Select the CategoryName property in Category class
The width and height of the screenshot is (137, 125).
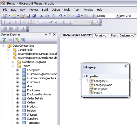tap(103, 85)
